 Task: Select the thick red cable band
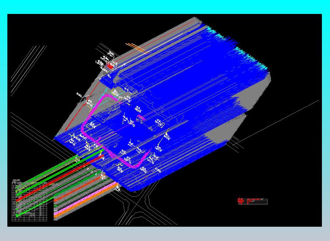tap(60, 178)
